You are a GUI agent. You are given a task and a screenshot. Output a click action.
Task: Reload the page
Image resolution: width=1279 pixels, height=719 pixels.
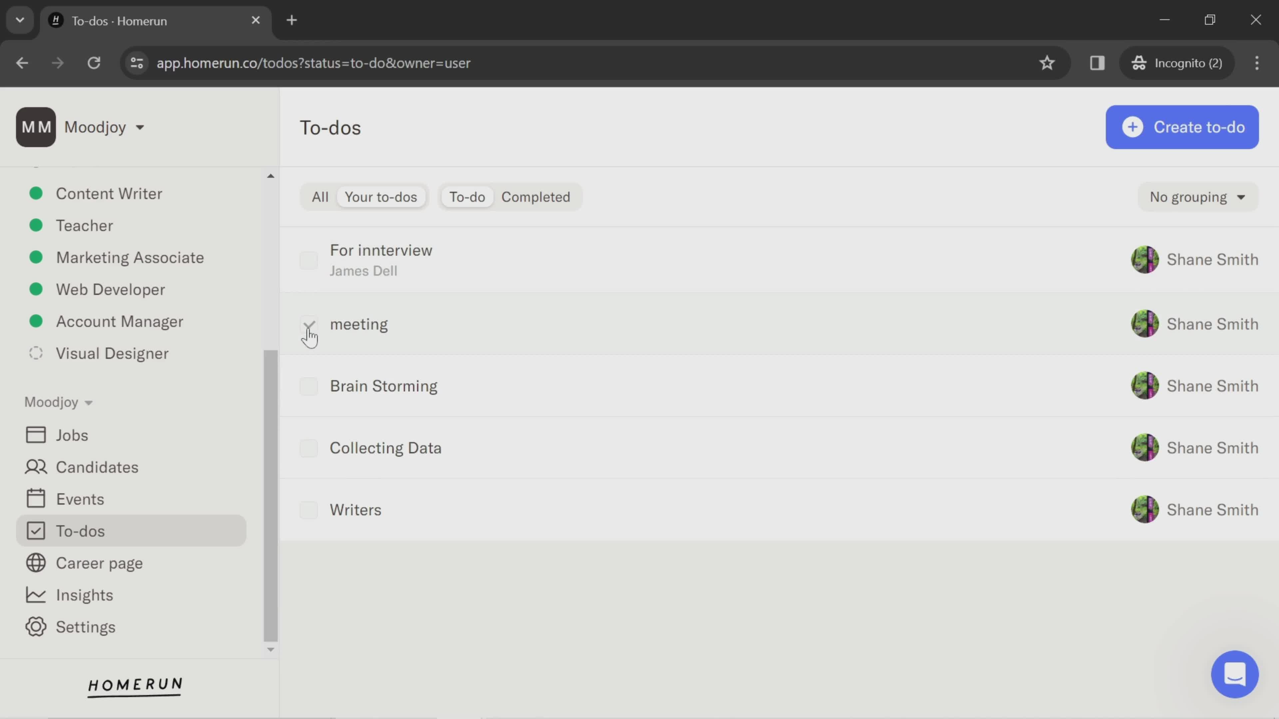click(94, 63)
